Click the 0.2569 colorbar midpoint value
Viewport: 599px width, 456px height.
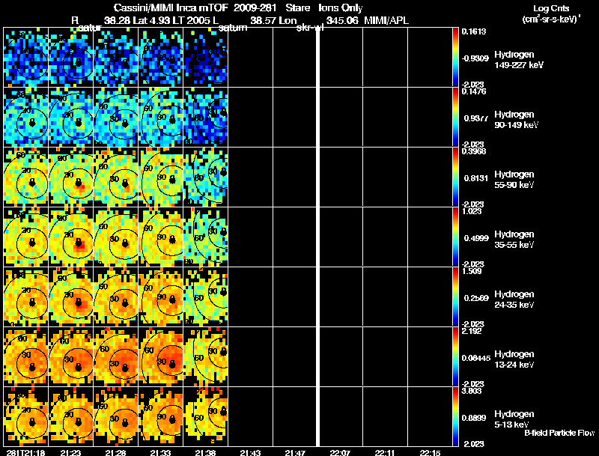(476, 298)
